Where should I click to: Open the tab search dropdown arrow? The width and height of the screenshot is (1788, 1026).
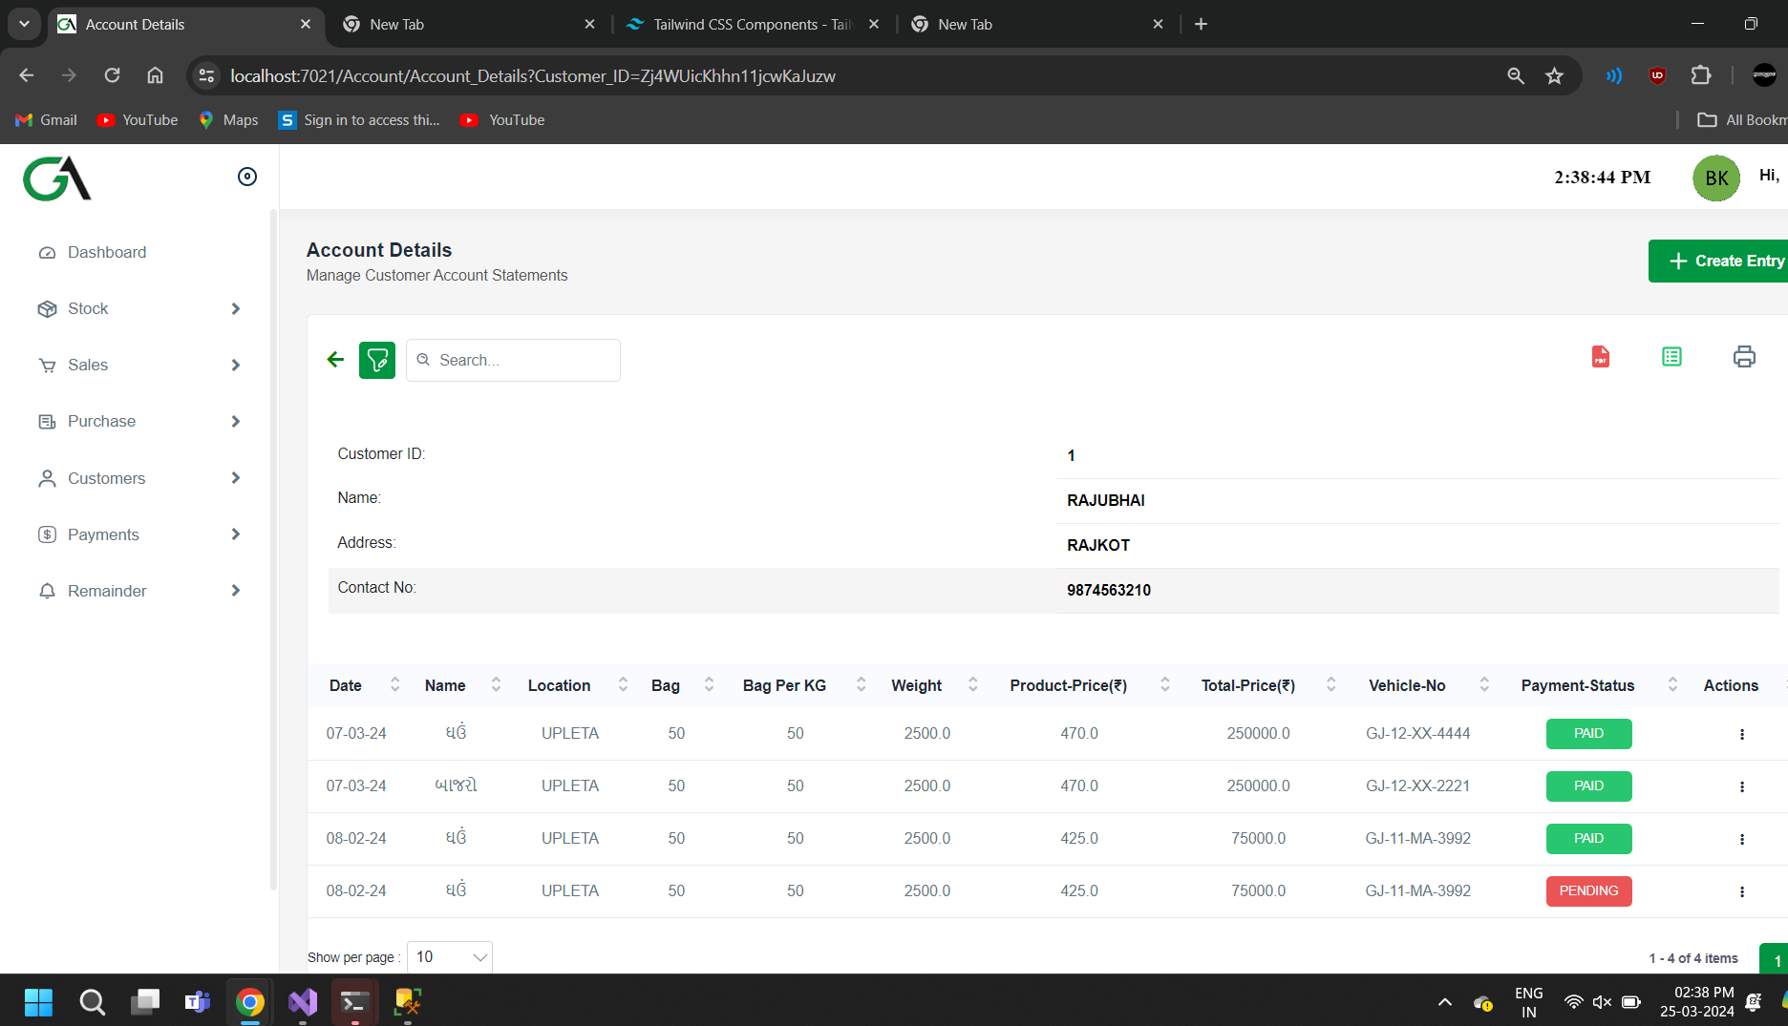[x=24, y=24]
